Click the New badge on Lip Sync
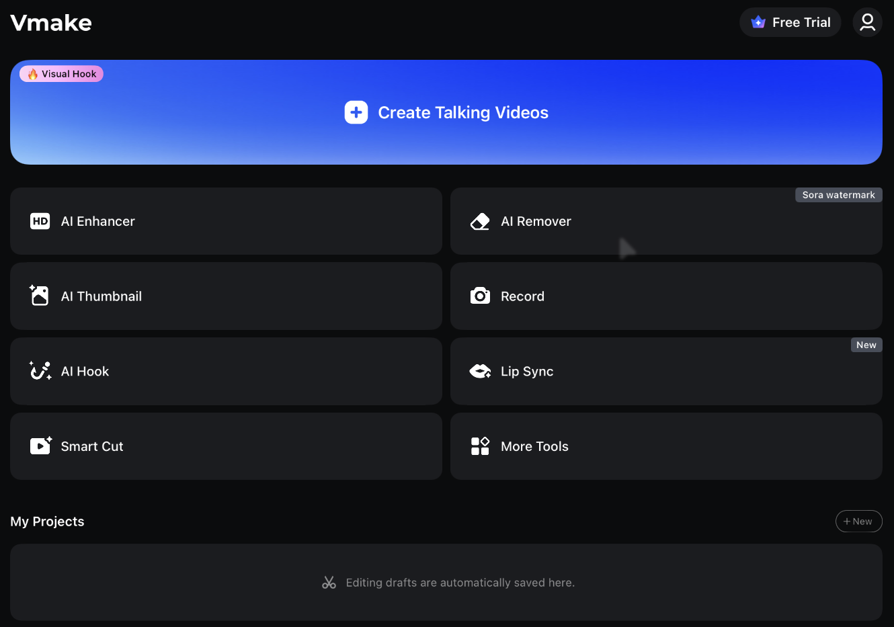The height and width of the screenshot is (627, 894). click(x=866, y=345)
